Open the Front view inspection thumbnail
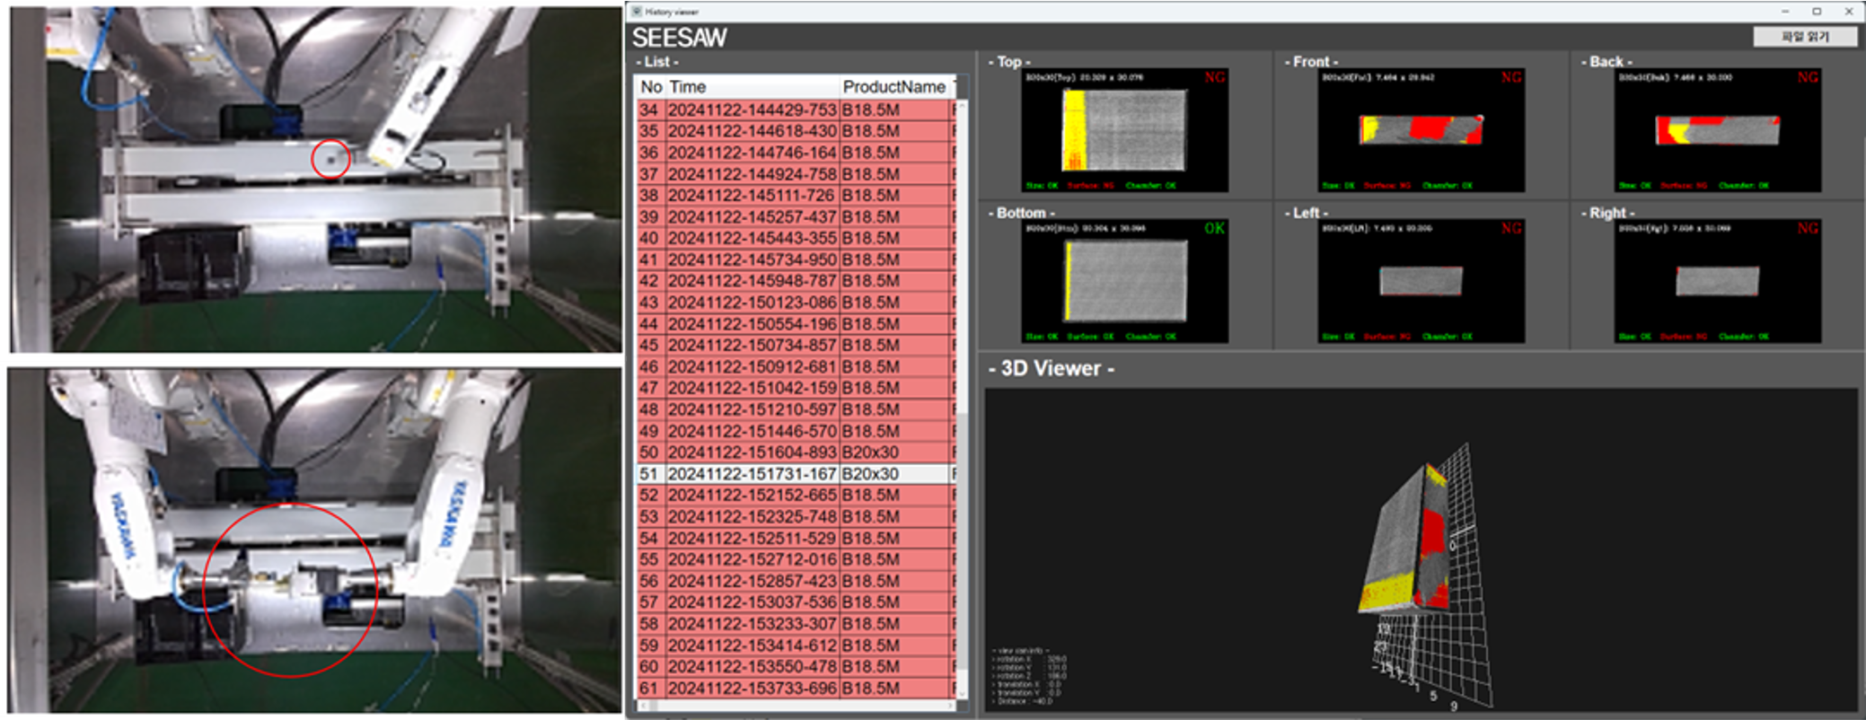 tap(1421, 130)
